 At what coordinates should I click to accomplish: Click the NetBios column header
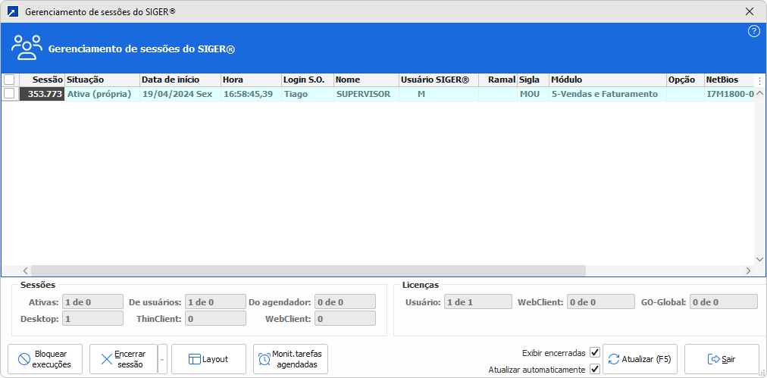(729, 80)
